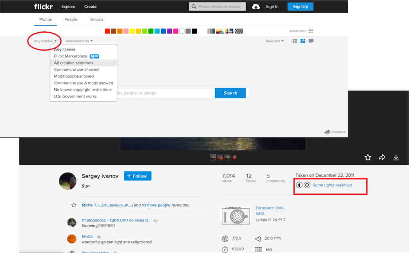Switch to the People tab
This screenshot has height=253, width=409.
[x=71, y=20]
